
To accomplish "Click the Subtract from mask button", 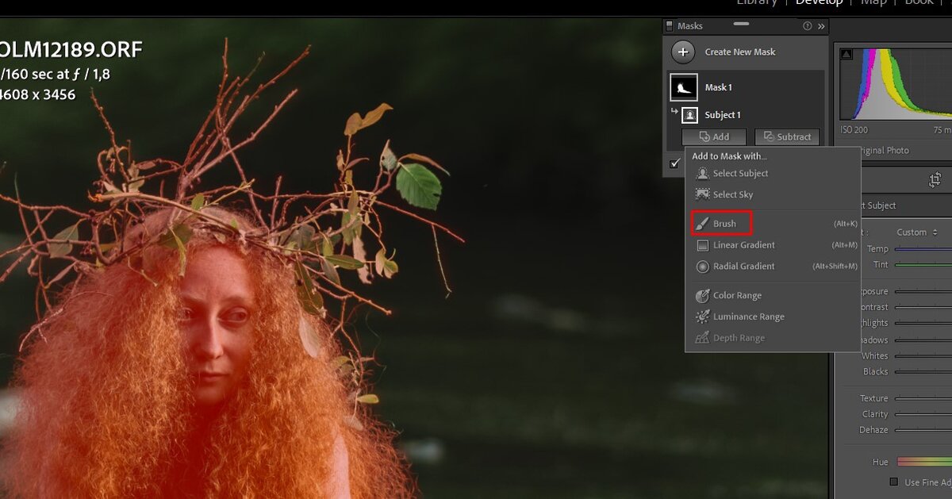I will [787, 137].
